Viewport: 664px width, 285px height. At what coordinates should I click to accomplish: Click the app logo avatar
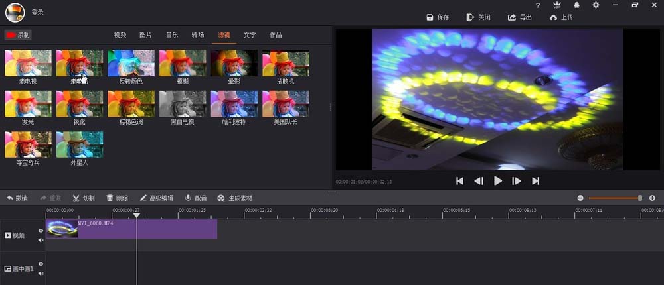[15, 13]
